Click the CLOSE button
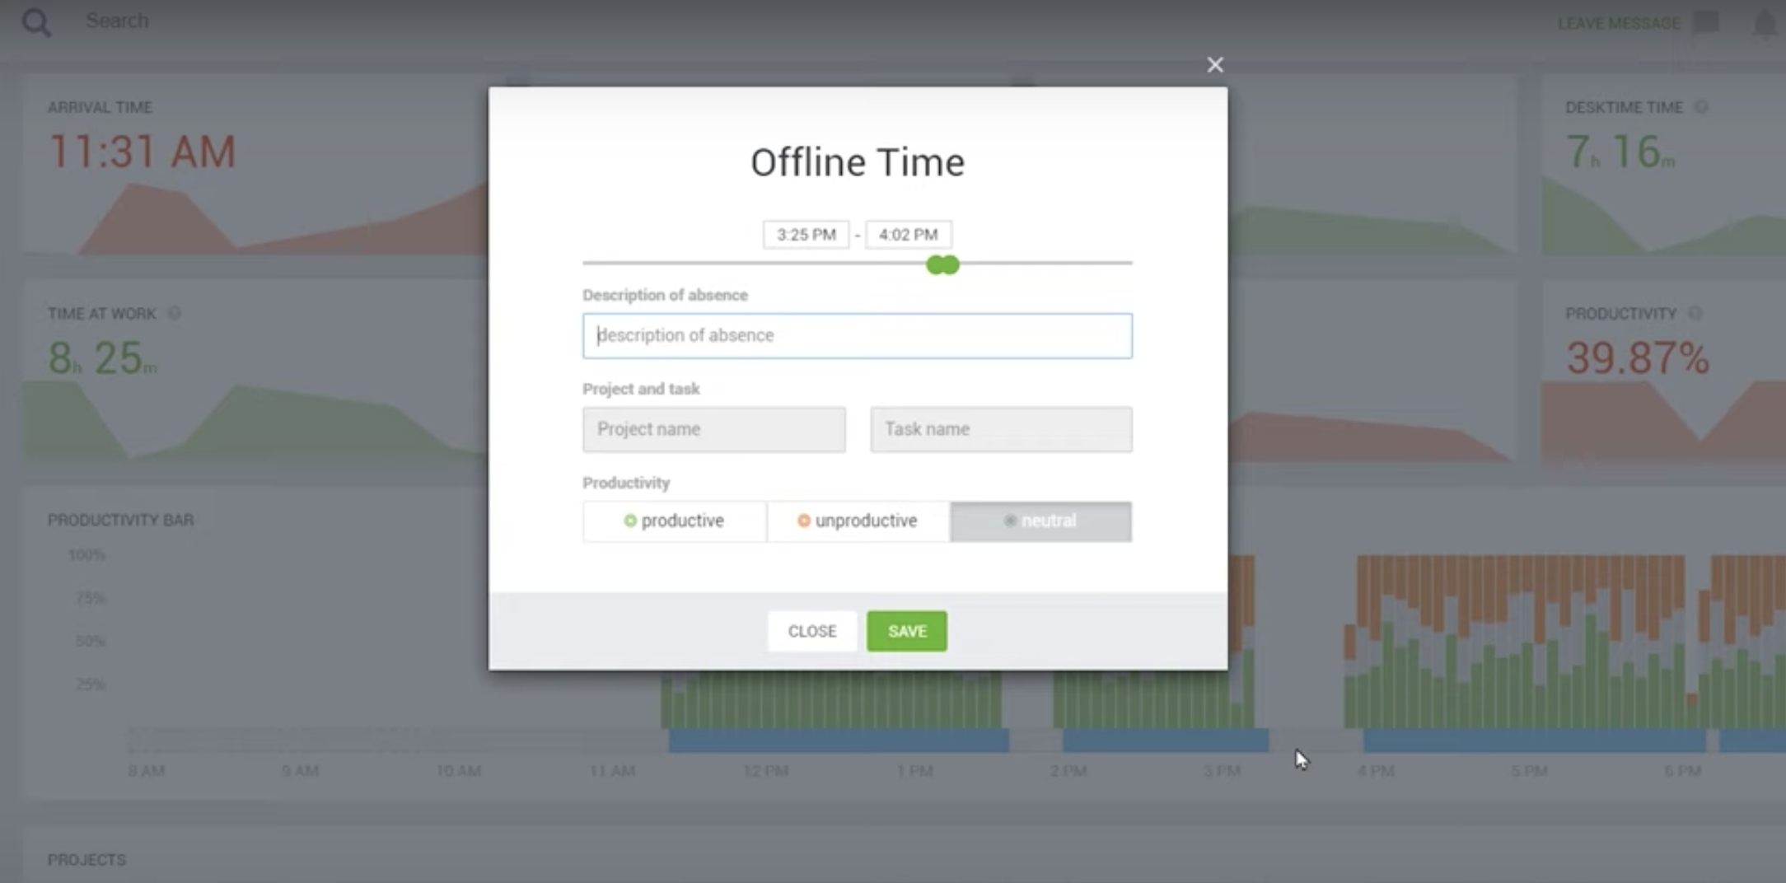1786x883 pixels. pyautogui.click(x=811, y=631)
